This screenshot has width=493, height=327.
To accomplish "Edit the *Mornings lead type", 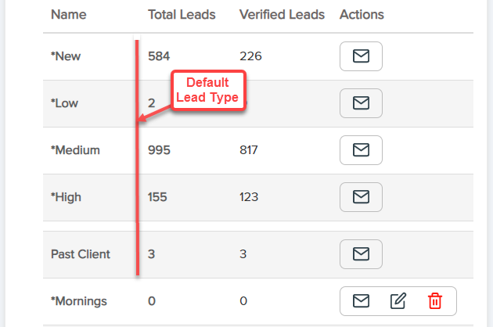I will point(398,300).
